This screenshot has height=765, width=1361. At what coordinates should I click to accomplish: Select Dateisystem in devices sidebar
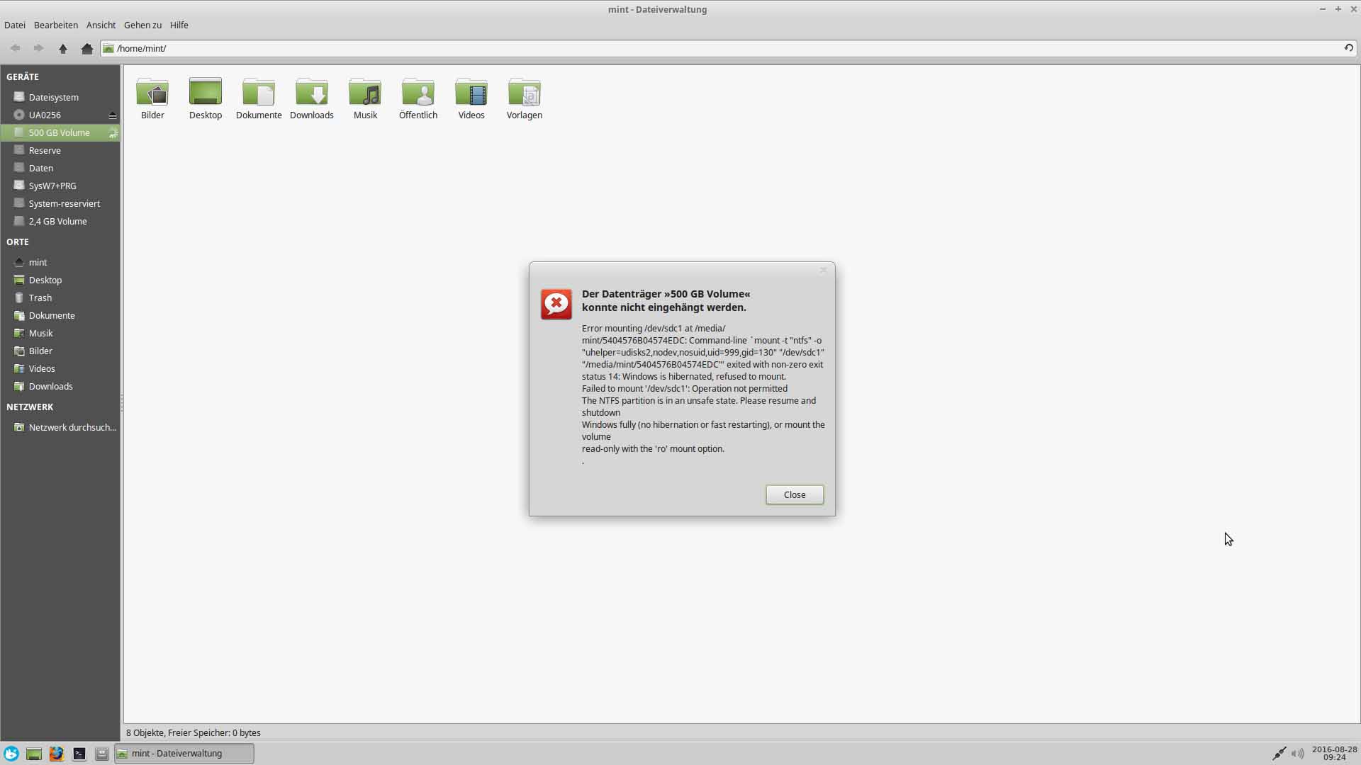point(53,97)
